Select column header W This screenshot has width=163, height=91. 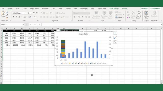(136, 28)
